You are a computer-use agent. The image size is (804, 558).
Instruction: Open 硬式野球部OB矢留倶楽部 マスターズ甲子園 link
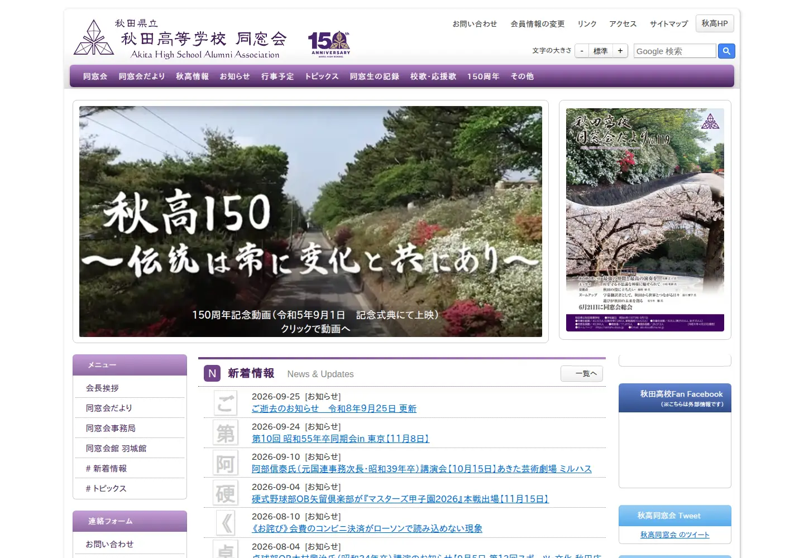pos(400,499)
